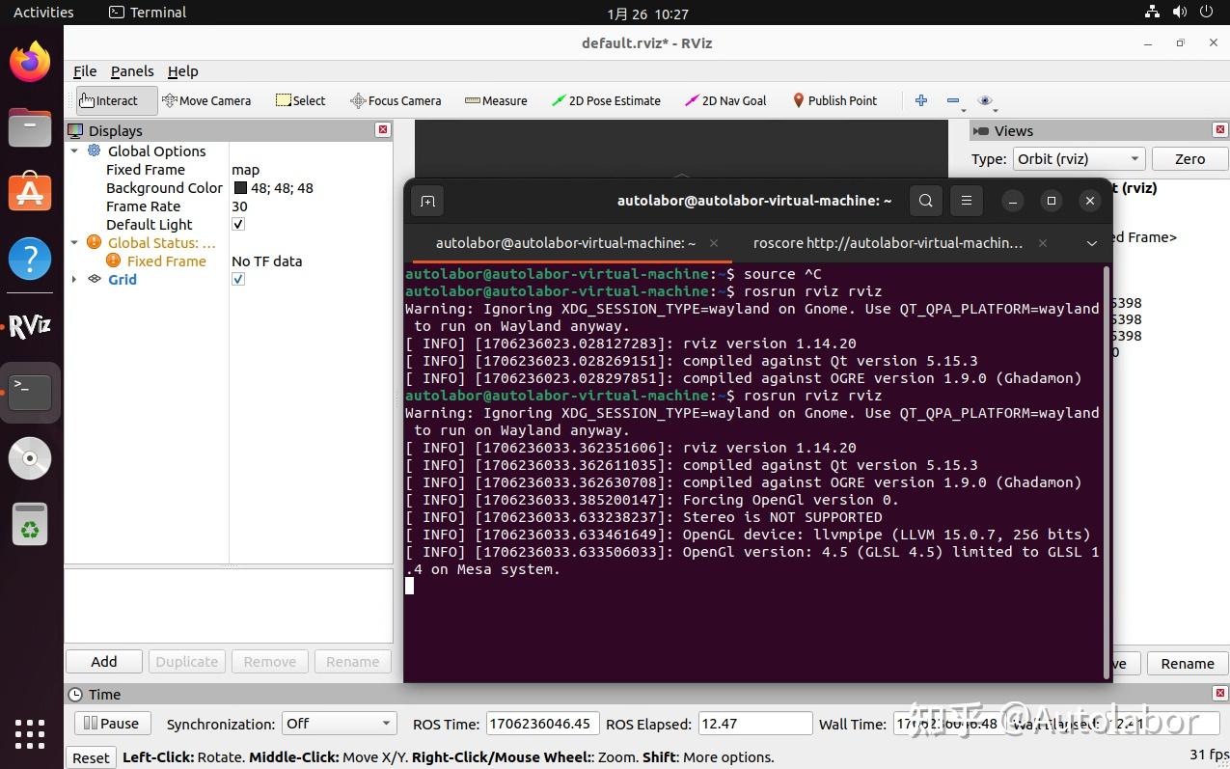Open the Synchronization dropdown

[x=338, y=723]
